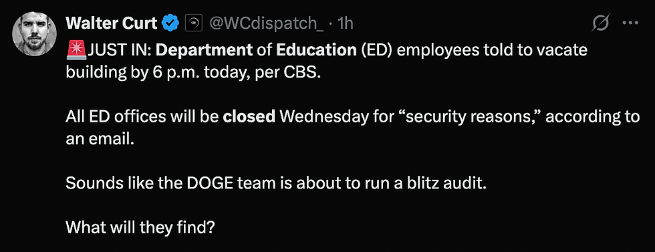Click the sentence starting "Sounds like the DOGE"
This screenshot has width=655, height=252.
coord(277,183)
